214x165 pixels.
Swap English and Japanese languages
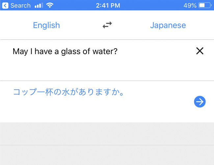pos(107,25)
